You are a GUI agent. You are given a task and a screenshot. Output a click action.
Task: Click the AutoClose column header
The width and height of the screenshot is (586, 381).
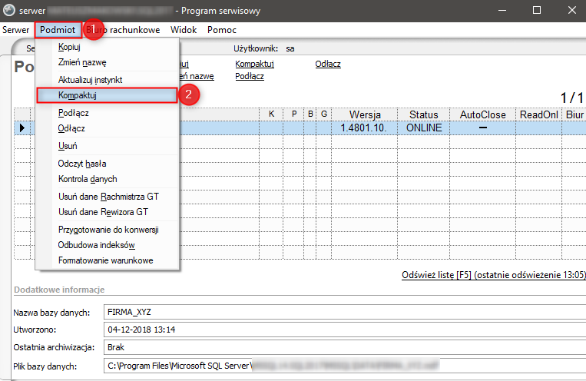tap(483, 114)
